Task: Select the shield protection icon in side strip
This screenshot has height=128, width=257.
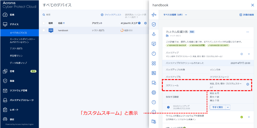Action: [x=153, y=24]
